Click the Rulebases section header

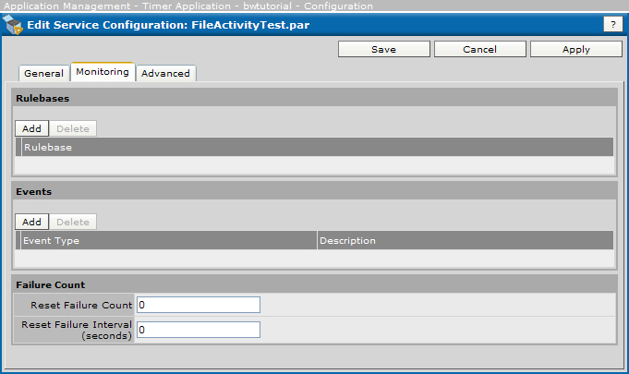(42, 97)
